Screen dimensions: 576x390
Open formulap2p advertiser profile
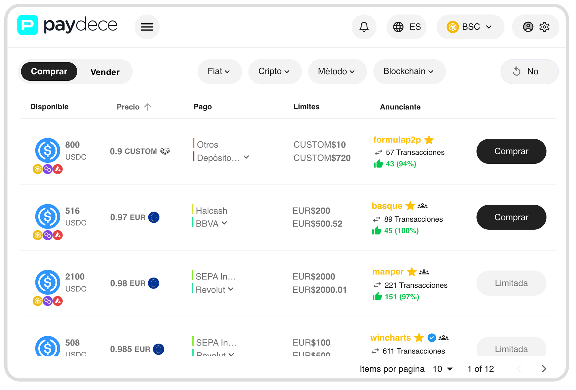(x=397, y=140)
